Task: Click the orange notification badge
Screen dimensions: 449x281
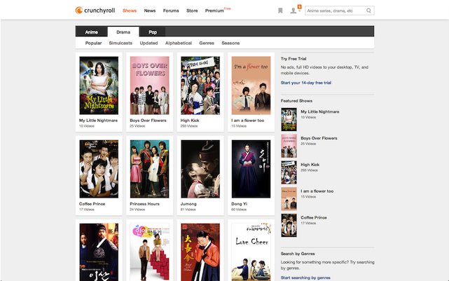Action: tap(300, 6)
